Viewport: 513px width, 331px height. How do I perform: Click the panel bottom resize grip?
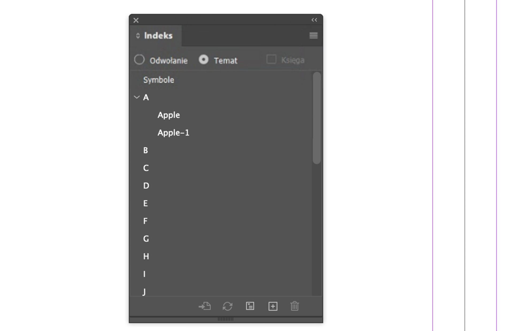point(226,319)
